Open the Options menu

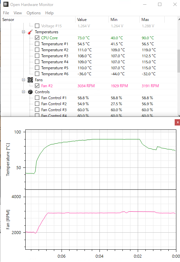pos(34,13)
